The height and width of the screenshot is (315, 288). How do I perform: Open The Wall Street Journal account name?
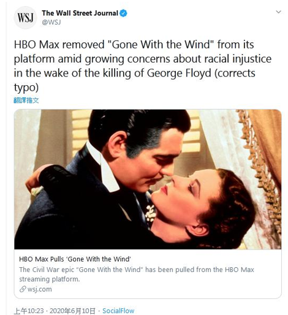tap(80, 13)
